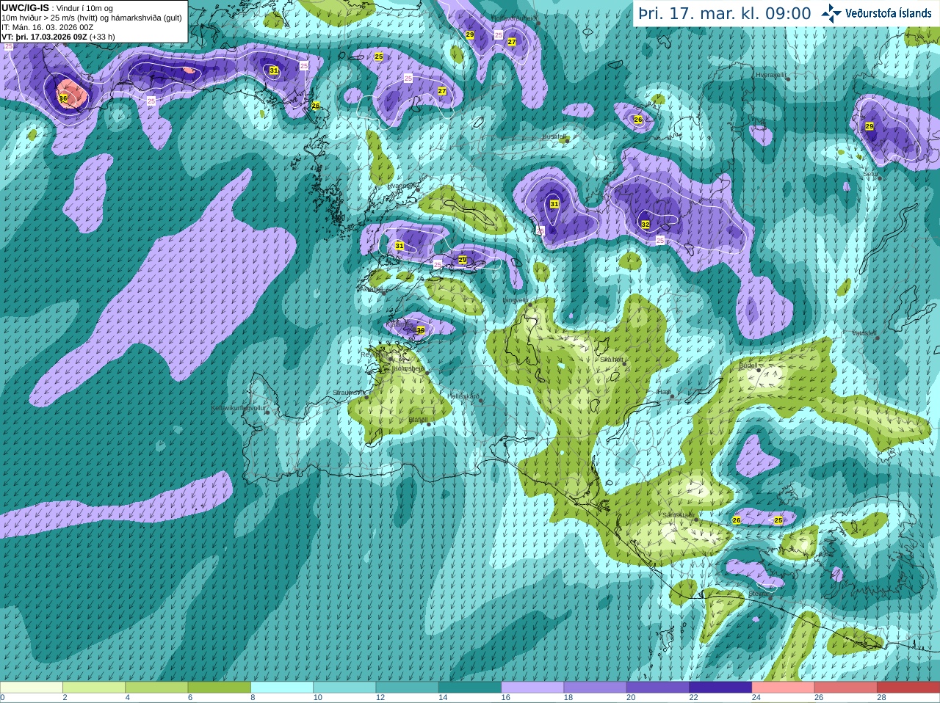Click the 'Þri. 17. mar. kl. 09:00' date header

point(724,14)
